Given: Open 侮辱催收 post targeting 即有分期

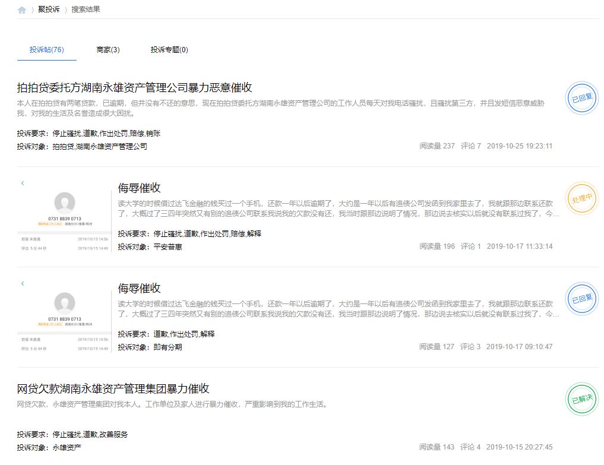Looking at the screenshot, I should coord(139,289).
